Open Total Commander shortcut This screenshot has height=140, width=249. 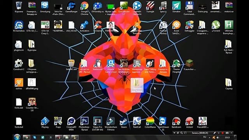(x=189, y=8)
